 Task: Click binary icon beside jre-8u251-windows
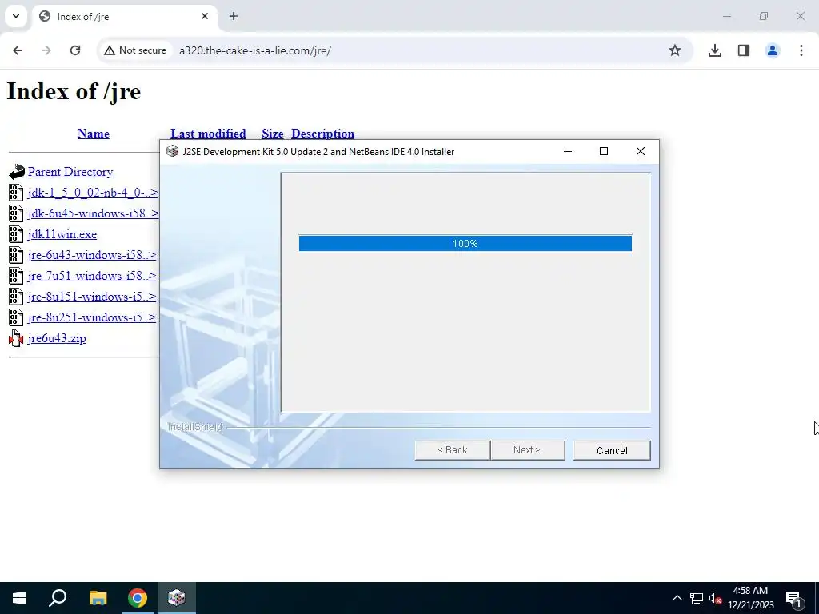(x=16, y=317)
